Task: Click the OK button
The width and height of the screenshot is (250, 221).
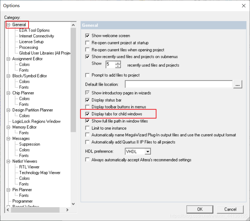Action: point(200,209)
